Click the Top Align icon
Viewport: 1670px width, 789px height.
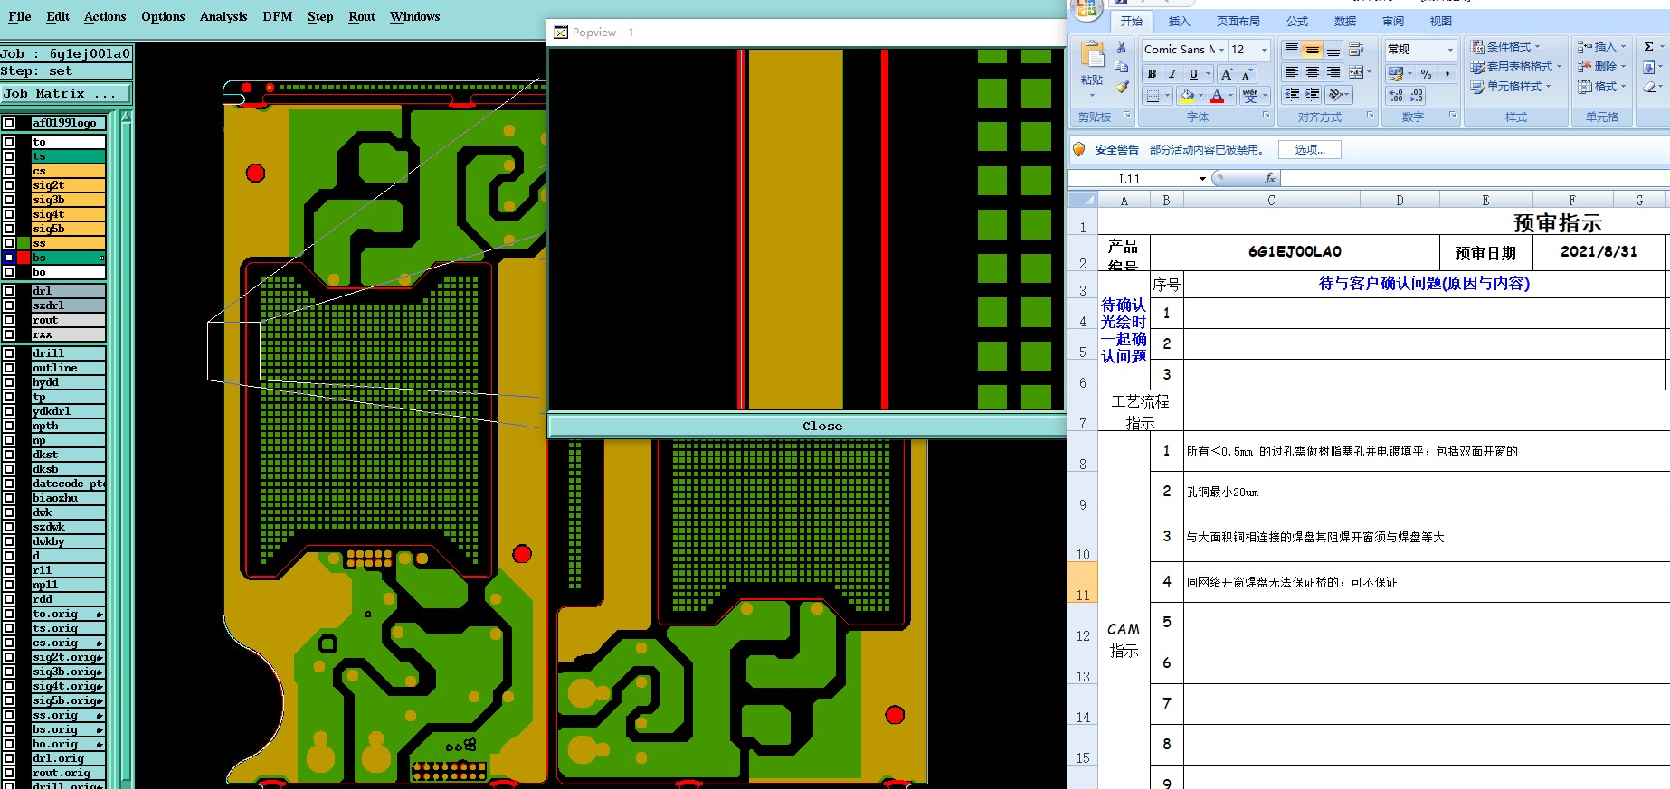click(1292, 49)
